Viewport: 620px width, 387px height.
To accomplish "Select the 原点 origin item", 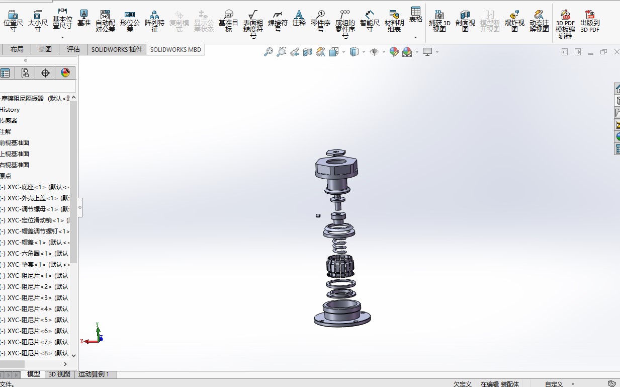I will 6,176.
